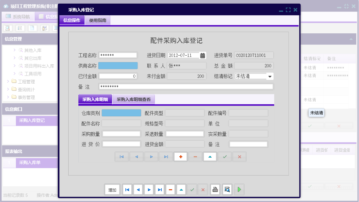Click the print icon on the bottom toolbar
The image size is (359, 202).
215,189
